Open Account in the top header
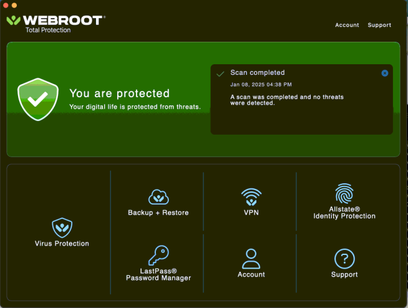This screenshot has width=408, height=308. [x=347, y=25]
